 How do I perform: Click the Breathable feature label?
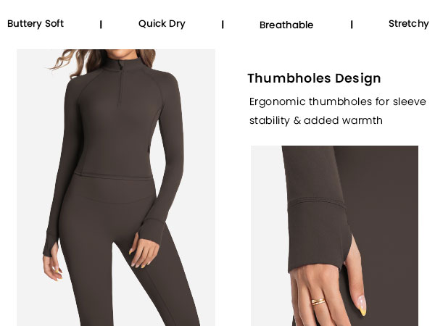[x=286, y=25]
